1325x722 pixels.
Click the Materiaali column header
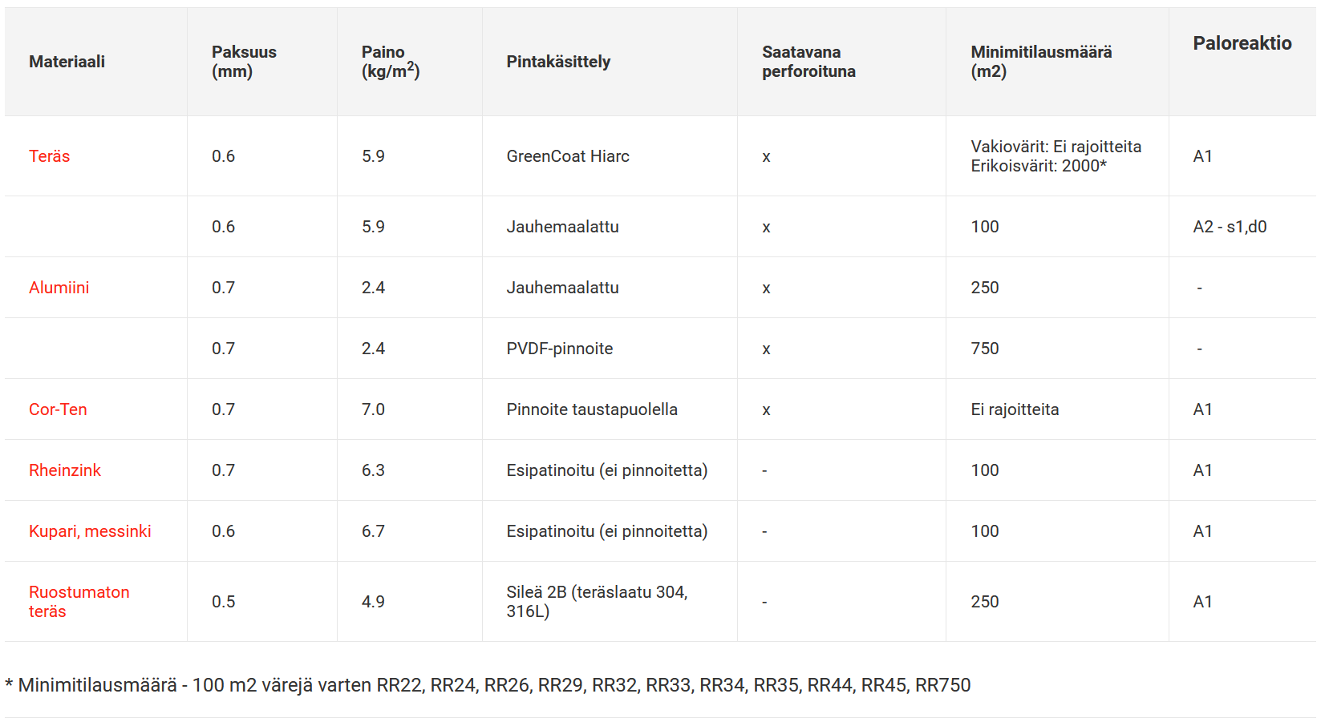[x=67, y=62]
